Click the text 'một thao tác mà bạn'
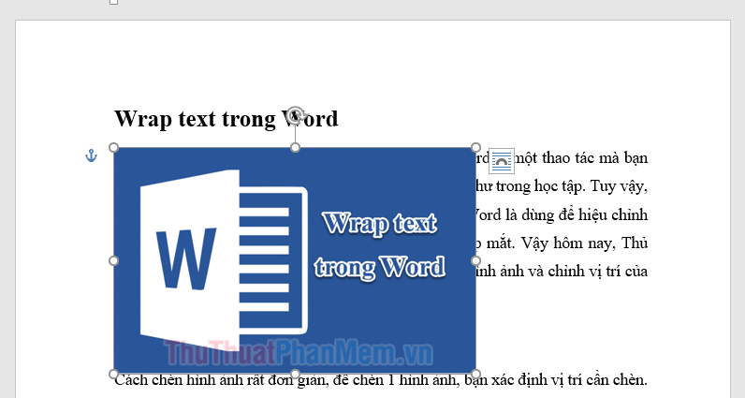The height and width of the screenshot is (398, 745). pyautogui.click(x=581, y=158)
